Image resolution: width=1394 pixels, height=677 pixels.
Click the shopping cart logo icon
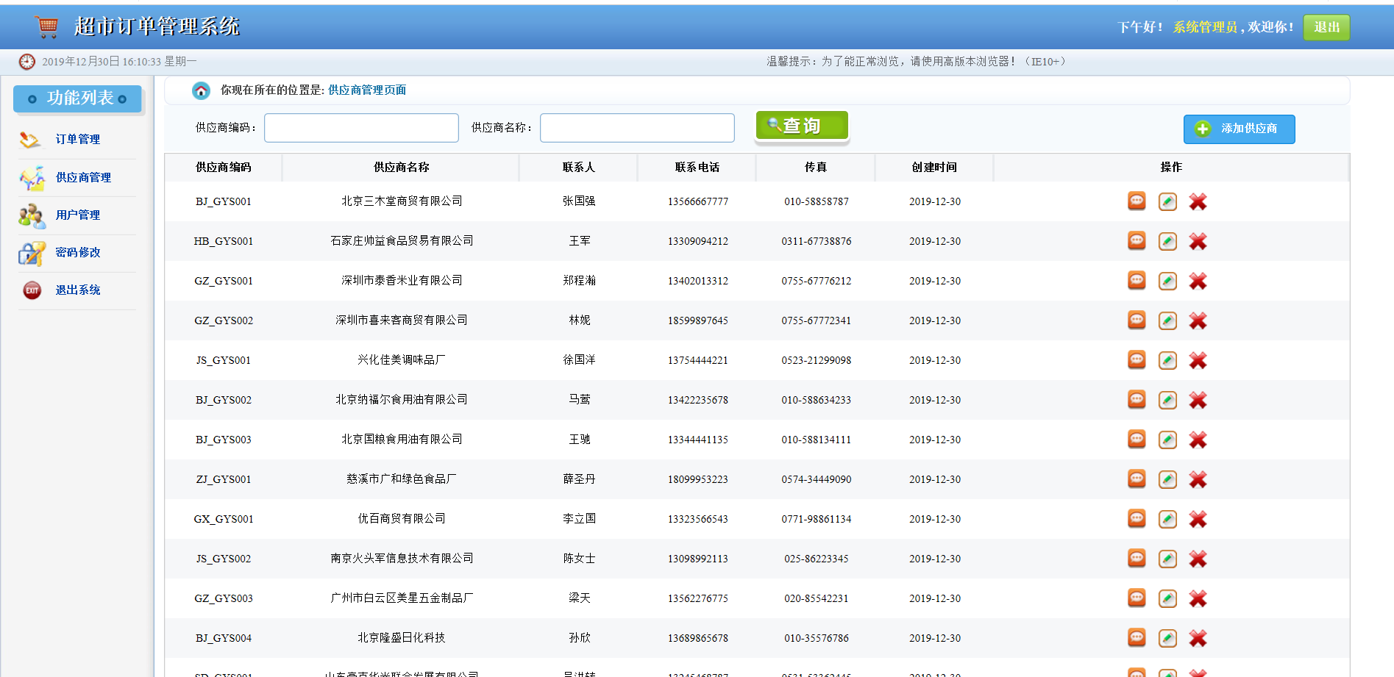coord(48,27)
